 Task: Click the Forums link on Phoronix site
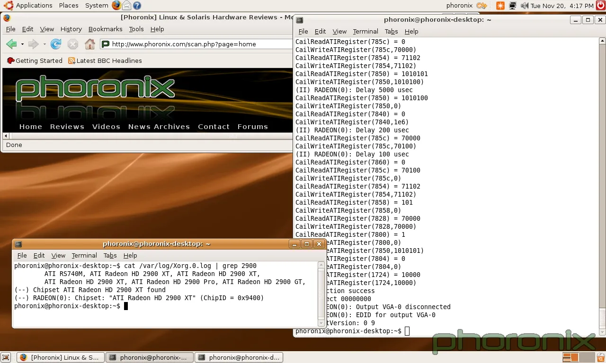[253, 127]
